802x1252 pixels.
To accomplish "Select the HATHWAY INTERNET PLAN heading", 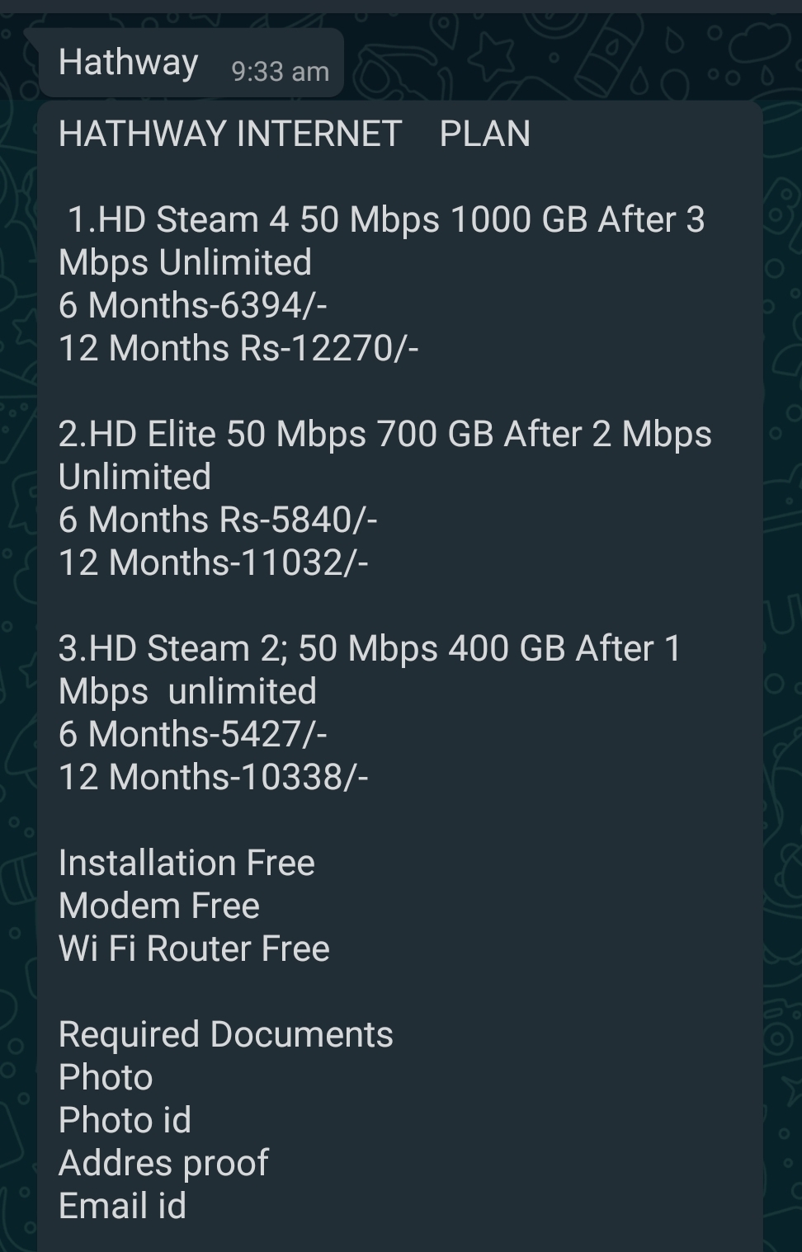I will (294, 134).
